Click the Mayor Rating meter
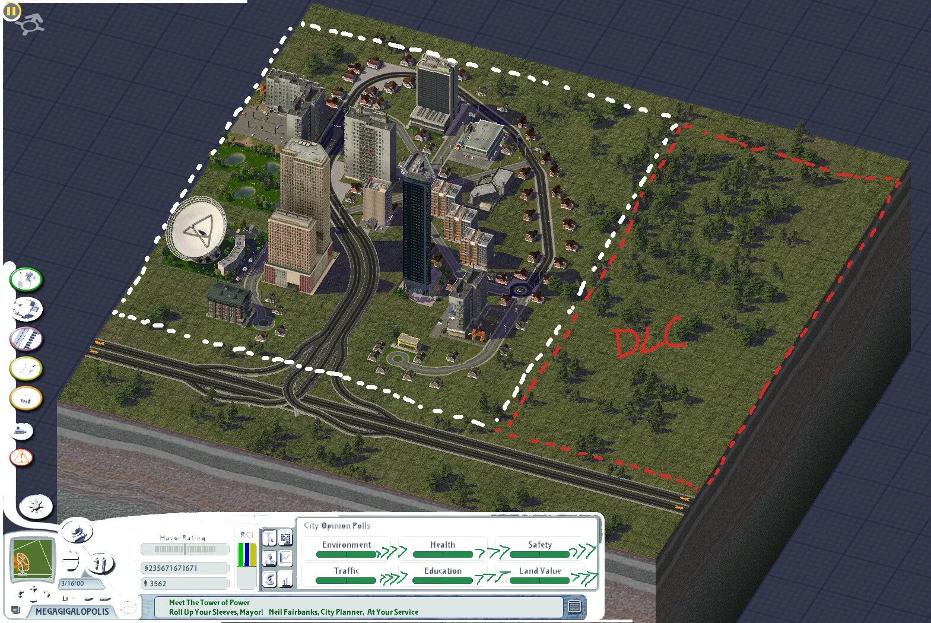 (185, 549)
